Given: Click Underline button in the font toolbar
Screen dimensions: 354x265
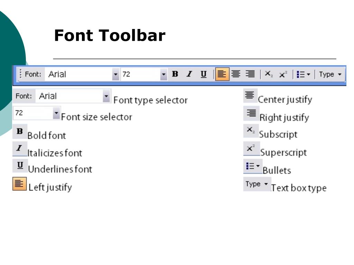Looking at the screenshot, I should click(203, 74).
